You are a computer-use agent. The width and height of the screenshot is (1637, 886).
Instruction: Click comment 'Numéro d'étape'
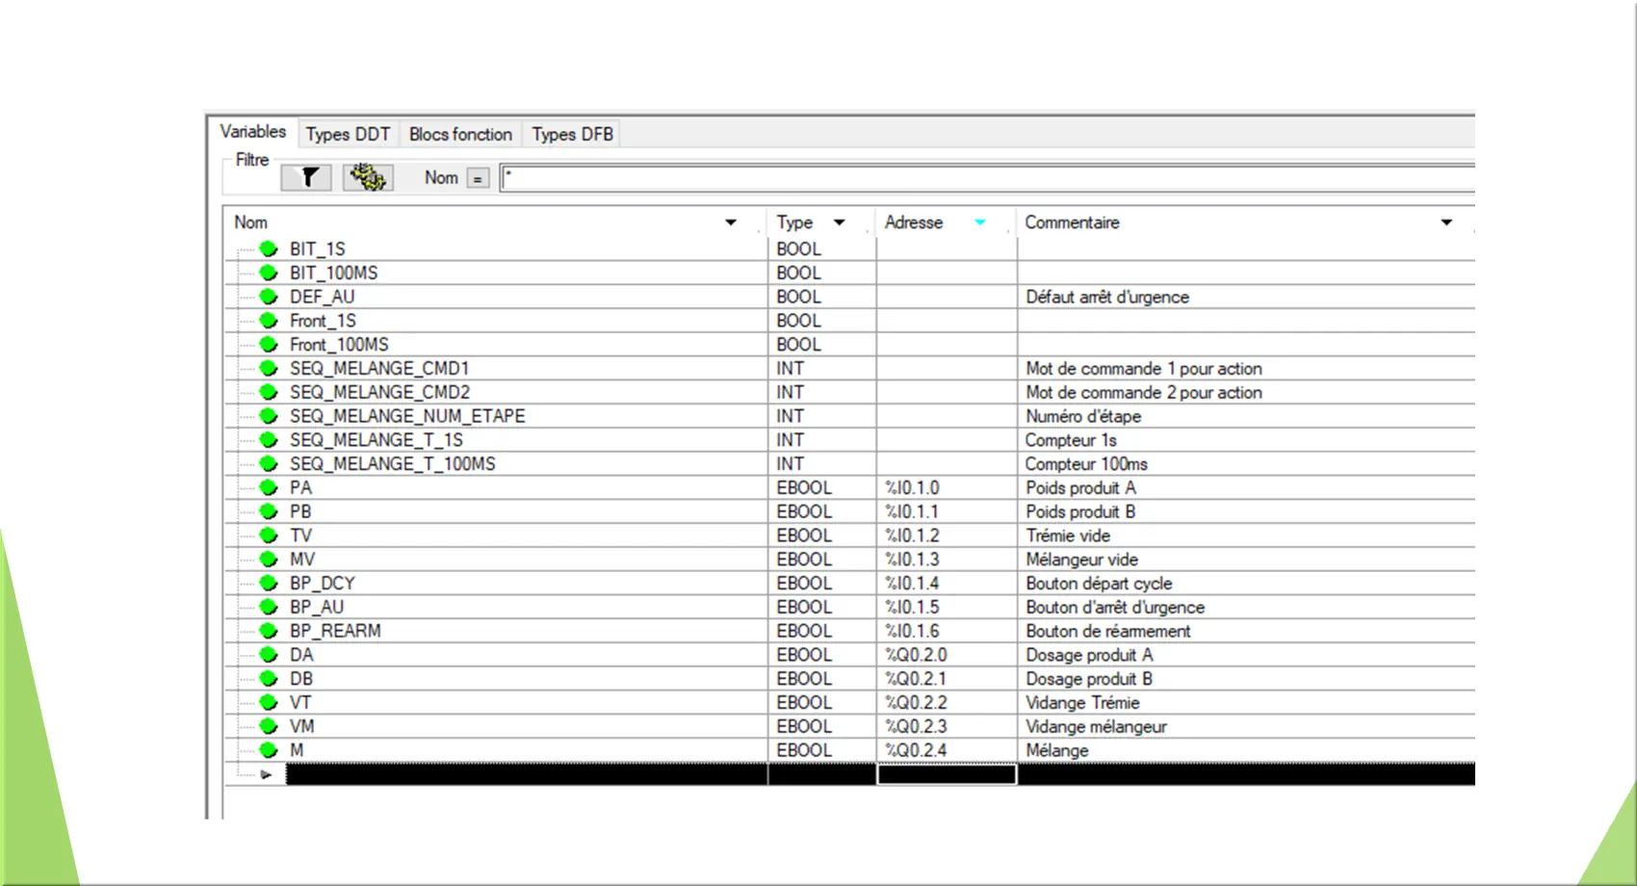[x=1083, y=417]
